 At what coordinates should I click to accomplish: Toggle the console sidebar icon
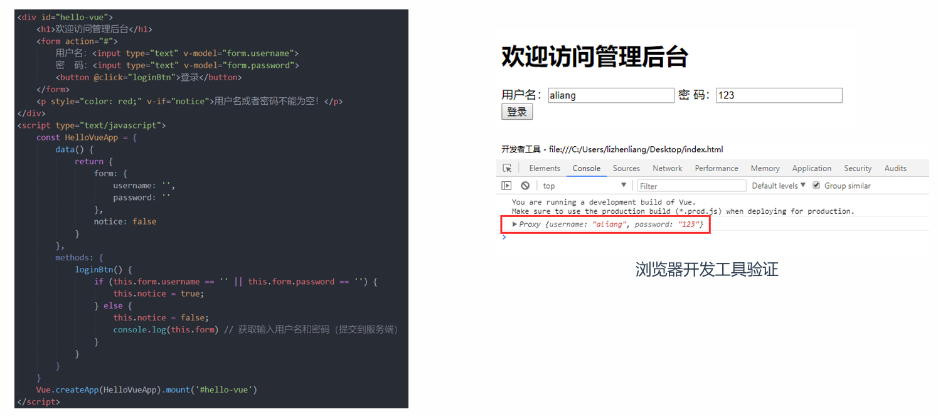[x=507, y=186]
